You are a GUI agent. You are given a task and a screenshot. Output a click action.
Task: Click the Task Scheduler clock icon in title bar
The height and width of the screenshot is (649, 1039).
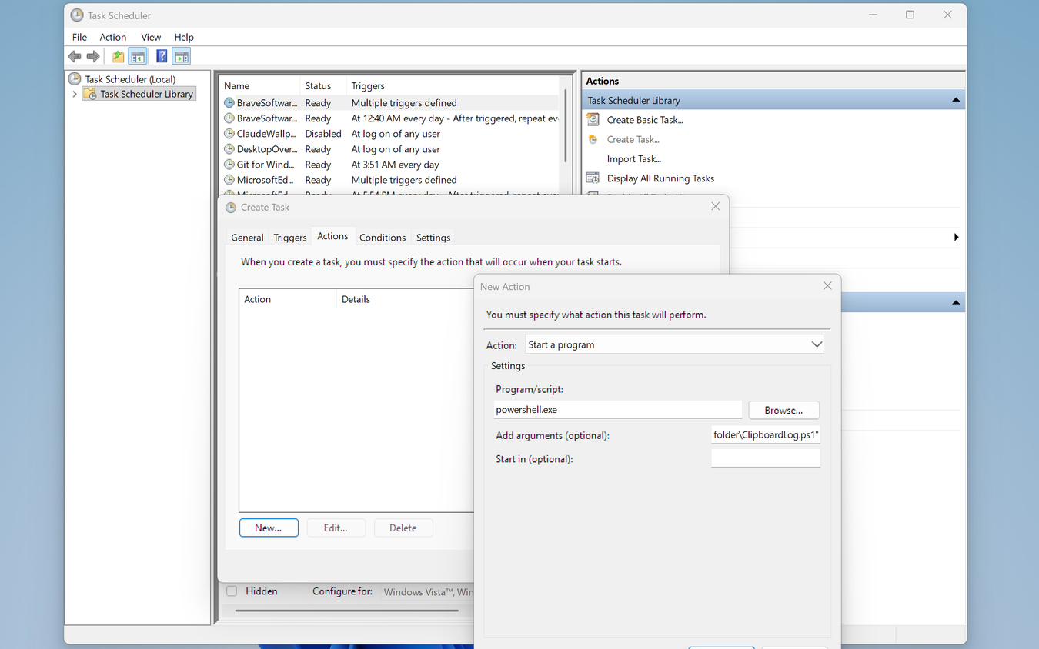tap(77, 15)
